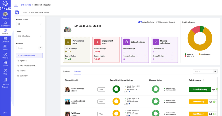Click the Near Mastery badge for Will Byers
Image resolution: width=222 pixels, height=116 pixels.
(198, 114)
